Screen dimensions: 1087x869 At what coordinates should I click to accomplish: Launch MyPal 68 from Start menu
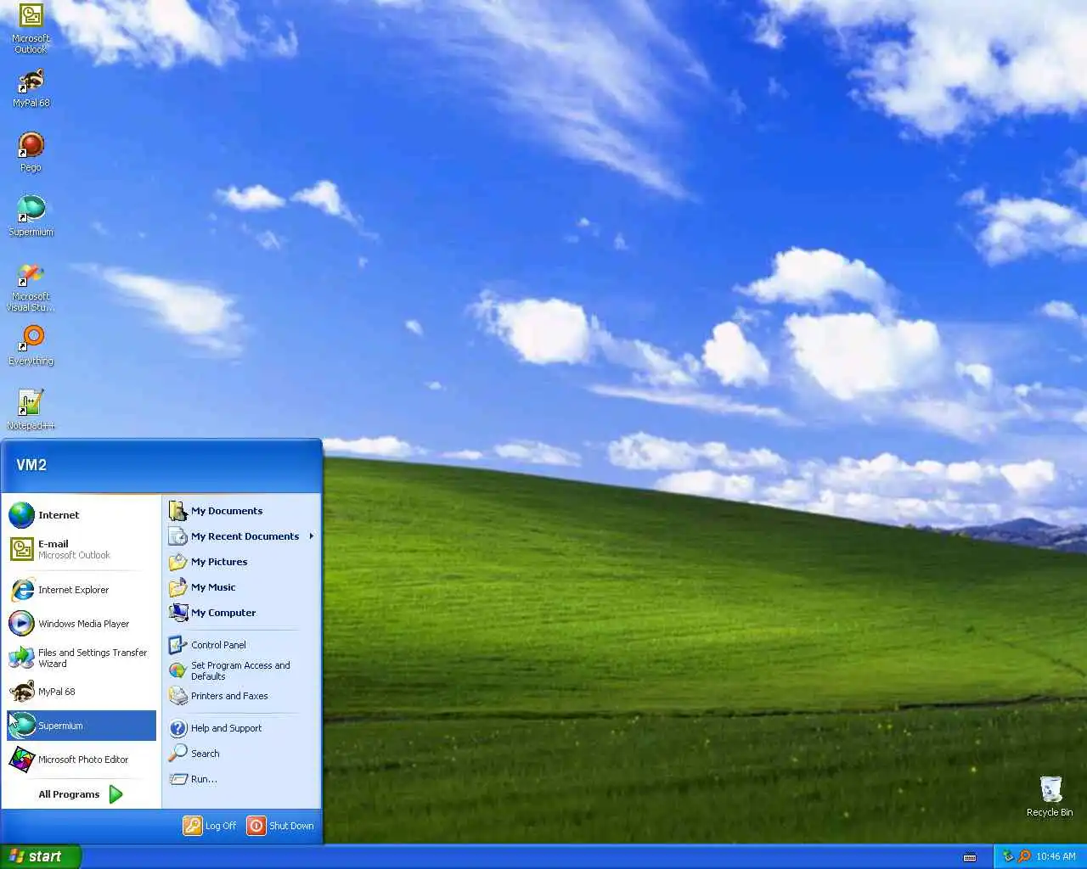click(x=82, y=692)
